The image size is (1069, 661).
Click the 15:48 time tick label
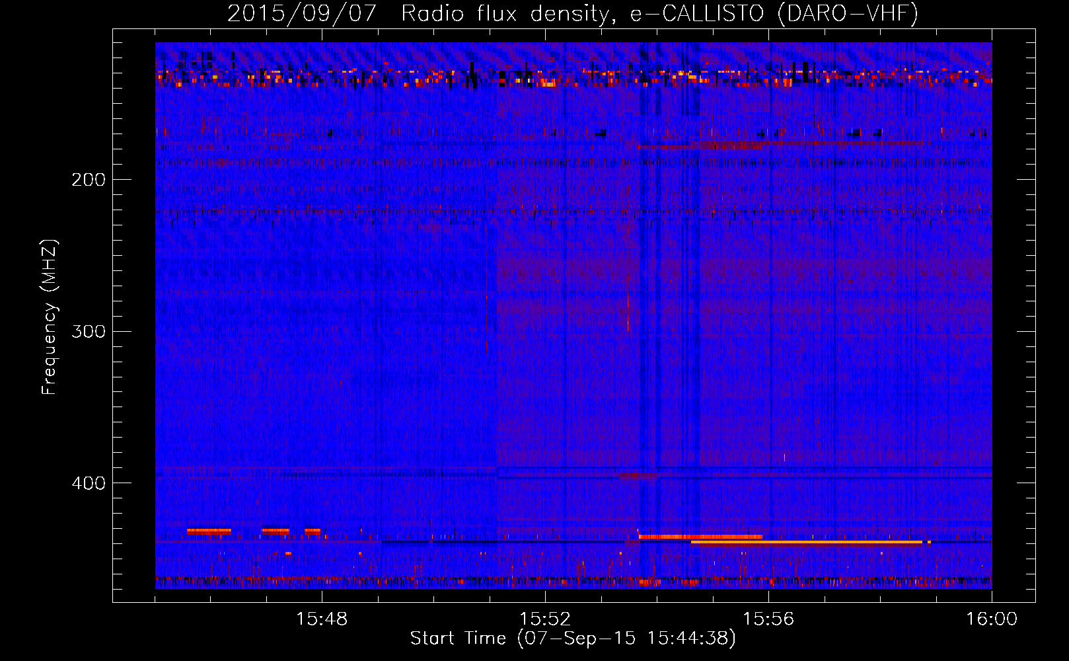(322, 619)
